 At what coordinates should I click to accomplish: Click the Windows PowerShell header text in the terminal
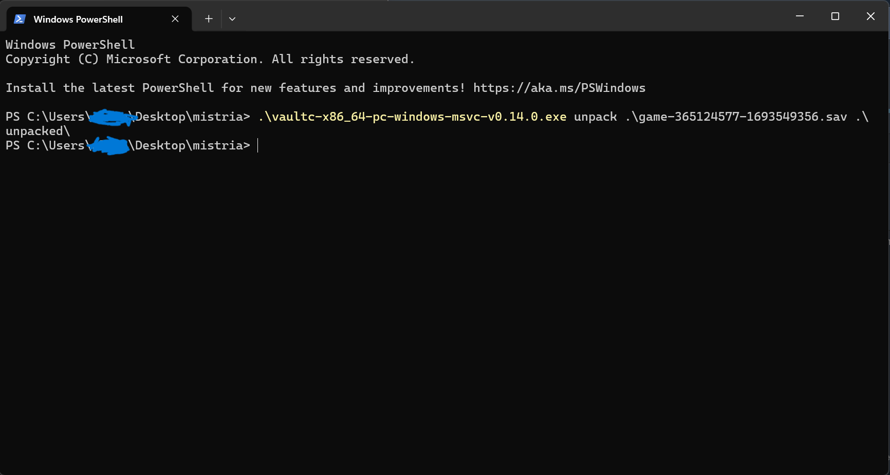(70, 45)
